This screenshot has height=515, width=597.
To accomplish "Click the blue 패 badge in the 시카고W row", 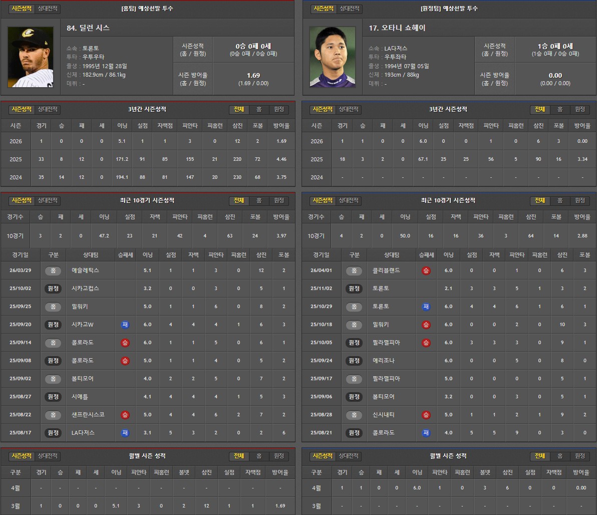I will (125, 325).
